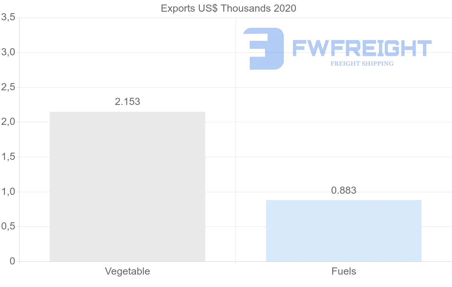The height and width of the screenshot is (287, 452).
Task: Click the vertical gridline between the two bars
Action: pyautogui.click(x=235, y=150)
